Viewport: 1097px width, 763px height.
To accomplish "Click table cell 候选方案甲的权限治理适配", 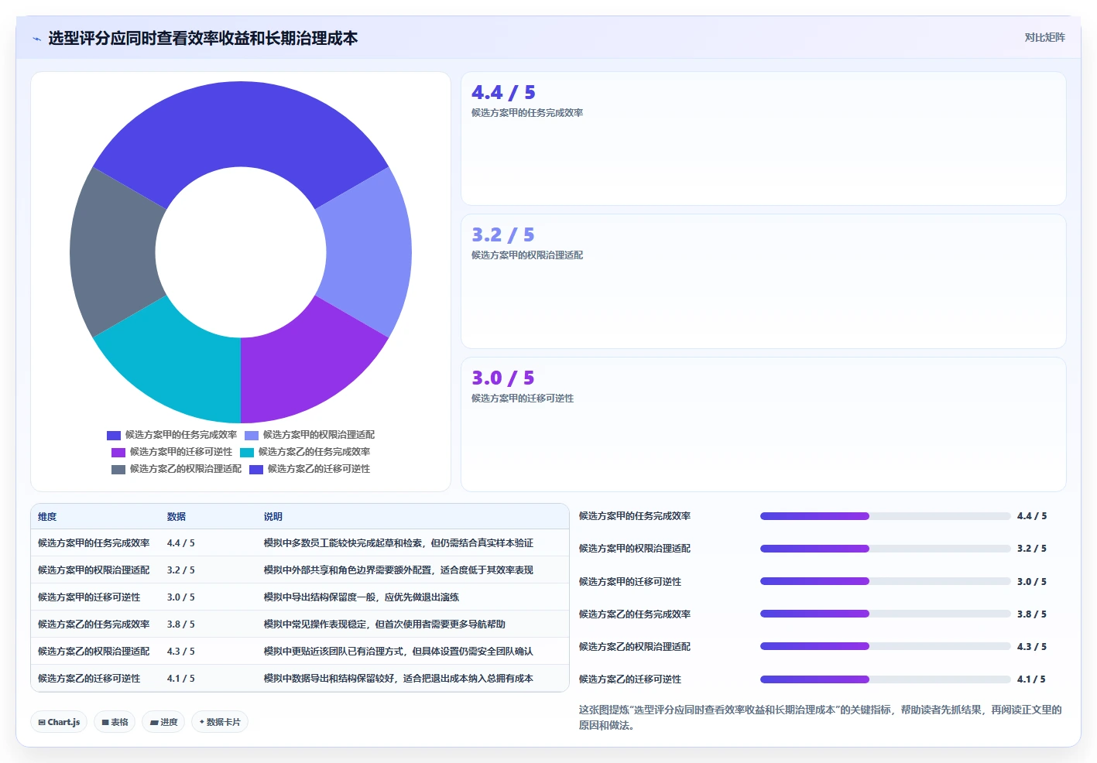I will pos(94,570).
